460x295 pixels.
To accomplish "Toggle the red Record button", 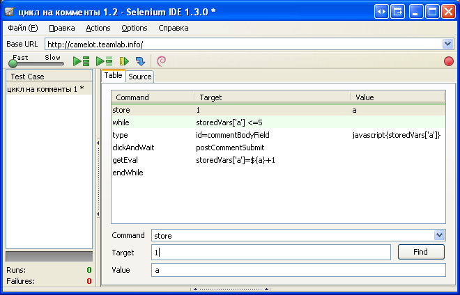I will click(x=449, y=61).
